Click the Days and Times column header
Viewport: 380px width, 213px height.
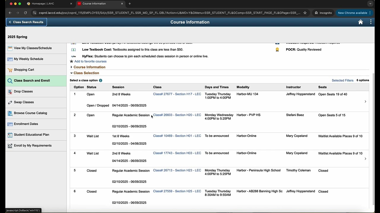(217, 87)
